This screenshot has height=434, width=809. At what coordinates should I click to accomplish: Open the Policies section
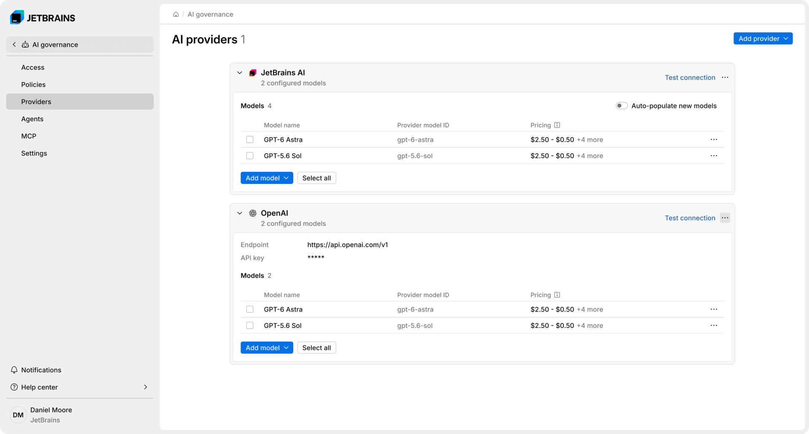click(x=80, y=85)
